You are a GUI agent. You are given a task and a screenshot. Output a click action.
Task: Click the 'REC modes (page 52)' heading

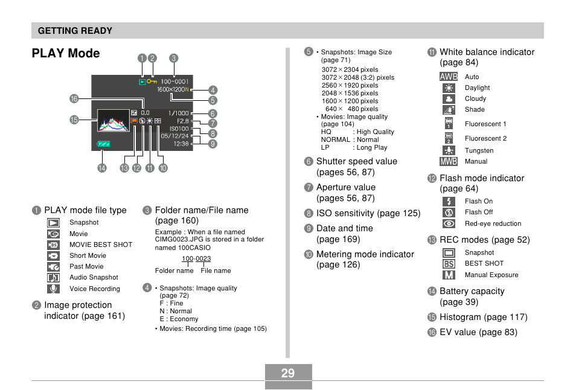tap(485, 240)
